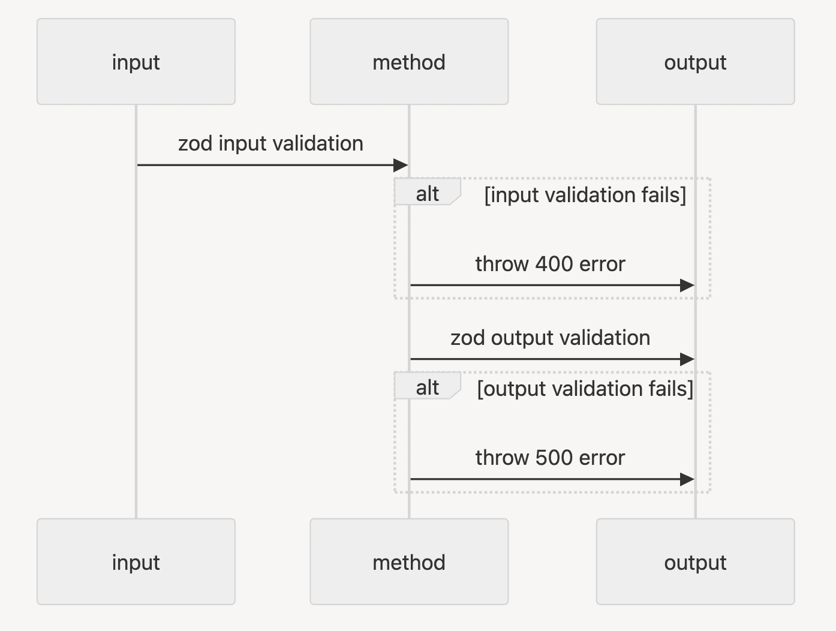Click the 'throw 500 error' message label

(550, 458)
